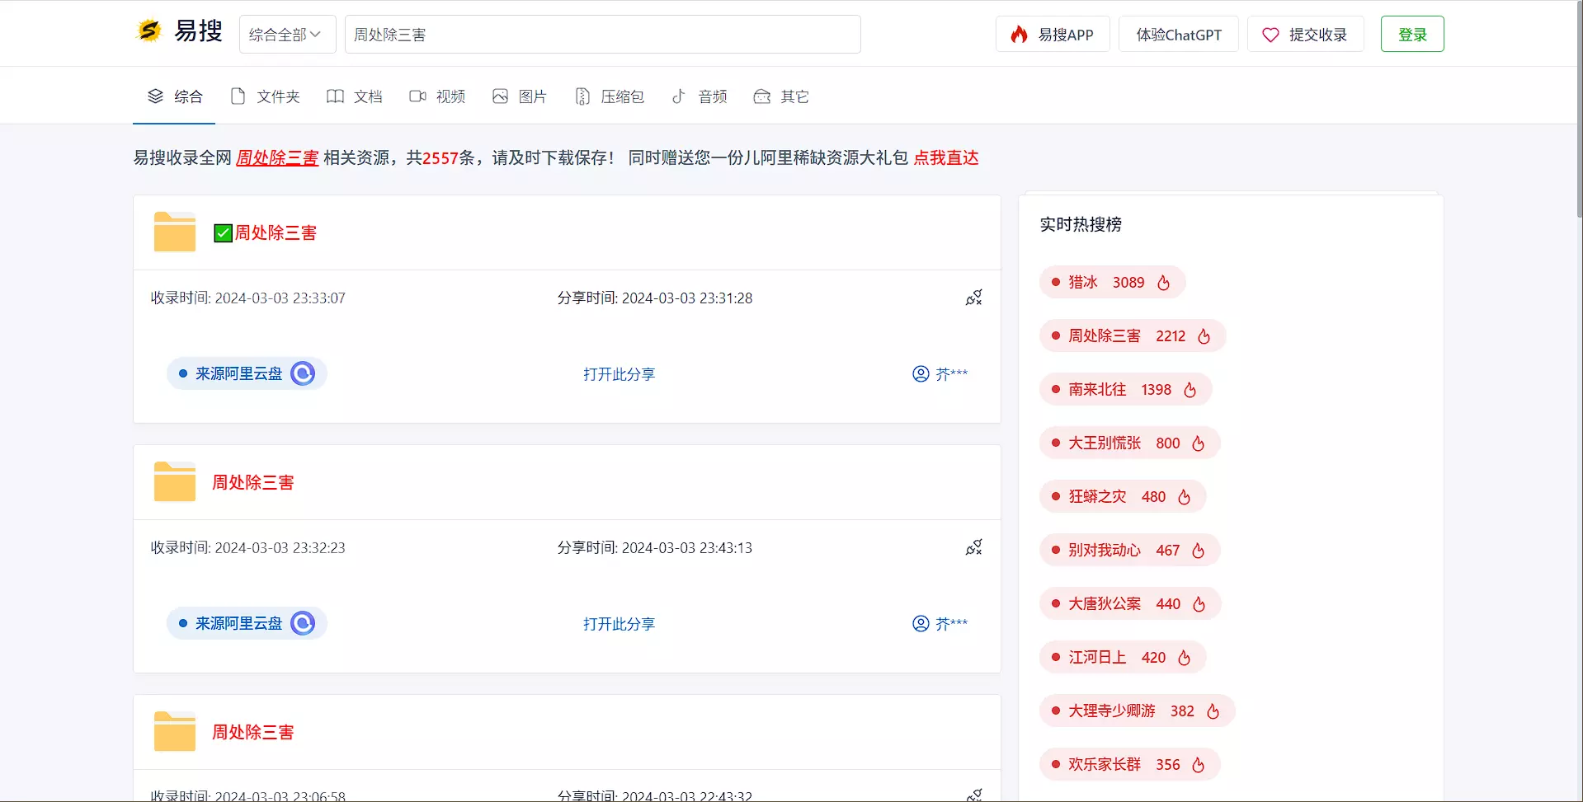Click the Aliyun drive icon in first result
1583x802 pixels.
[303, 373]
